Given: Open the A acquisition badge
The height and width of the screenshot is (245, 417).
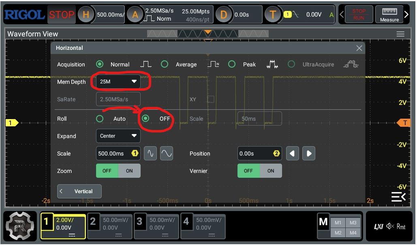Looking at the screenshot, I should [x=135, y=14].
